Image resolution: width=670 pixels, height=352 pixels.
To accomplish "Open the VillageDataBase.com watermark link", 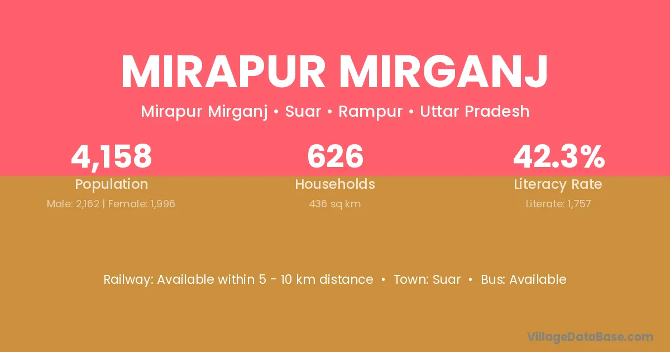I will tap(590, 336).
